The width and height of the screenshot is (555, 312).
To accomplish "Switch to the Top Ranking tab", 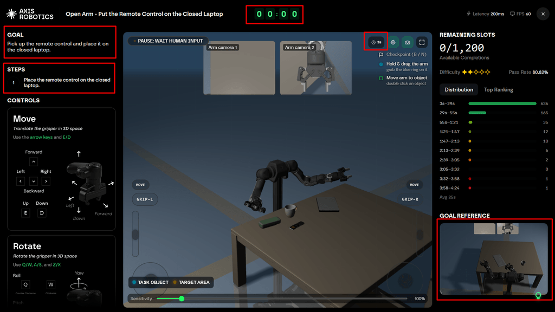I will (499, 89).
